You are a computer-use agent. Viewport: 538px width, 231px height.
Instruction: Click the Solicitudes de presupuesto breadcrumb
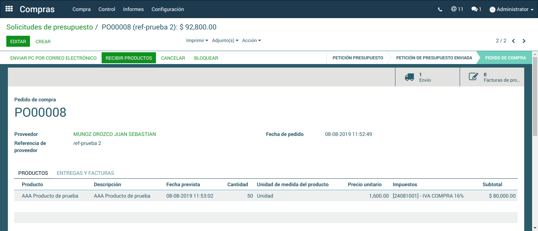pyautogui.click(x=50, y=27)
